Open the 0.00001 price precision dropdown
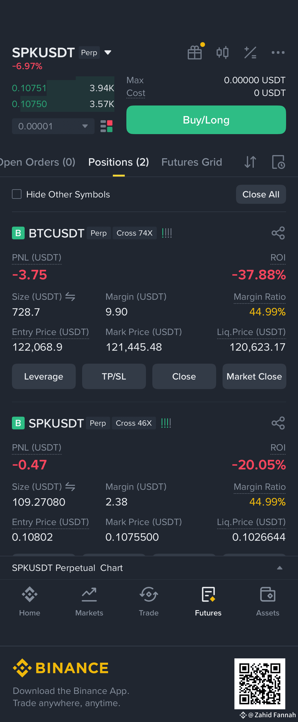This screenshot has width=298, height=722. click(53, 126)
